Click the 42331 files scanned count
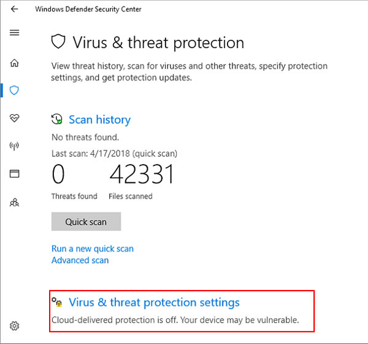 142,174
